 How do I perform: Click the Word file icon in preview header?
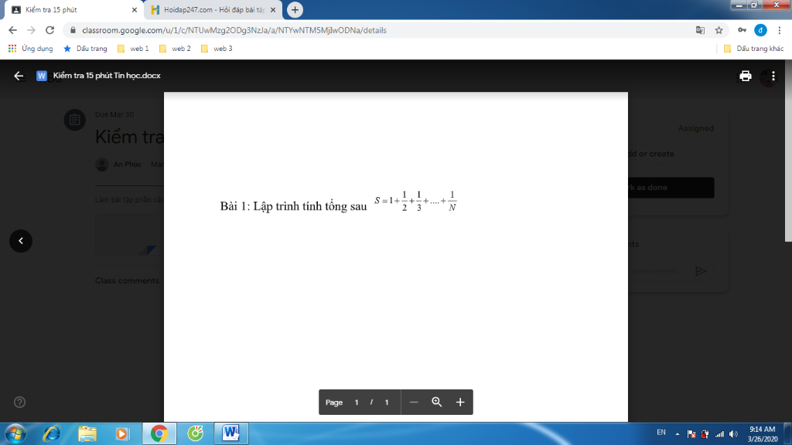click(42, 76)
